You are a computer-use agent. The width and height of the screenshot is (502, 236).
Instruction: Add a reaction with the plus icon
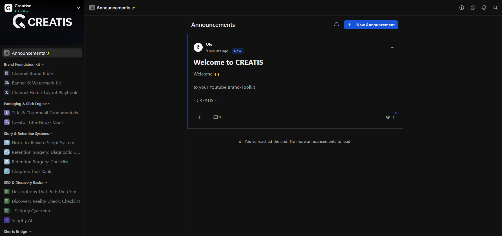[x=200, y=117]
